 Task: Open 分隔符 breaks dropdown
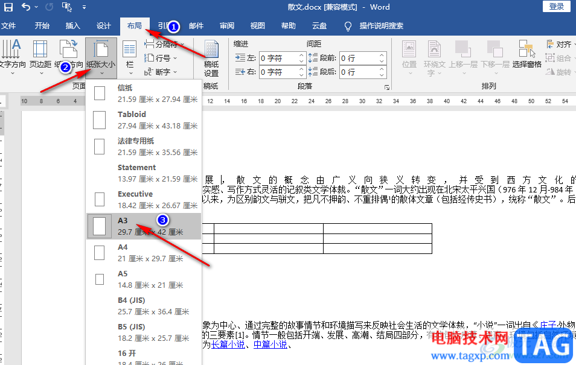(165, 45)
